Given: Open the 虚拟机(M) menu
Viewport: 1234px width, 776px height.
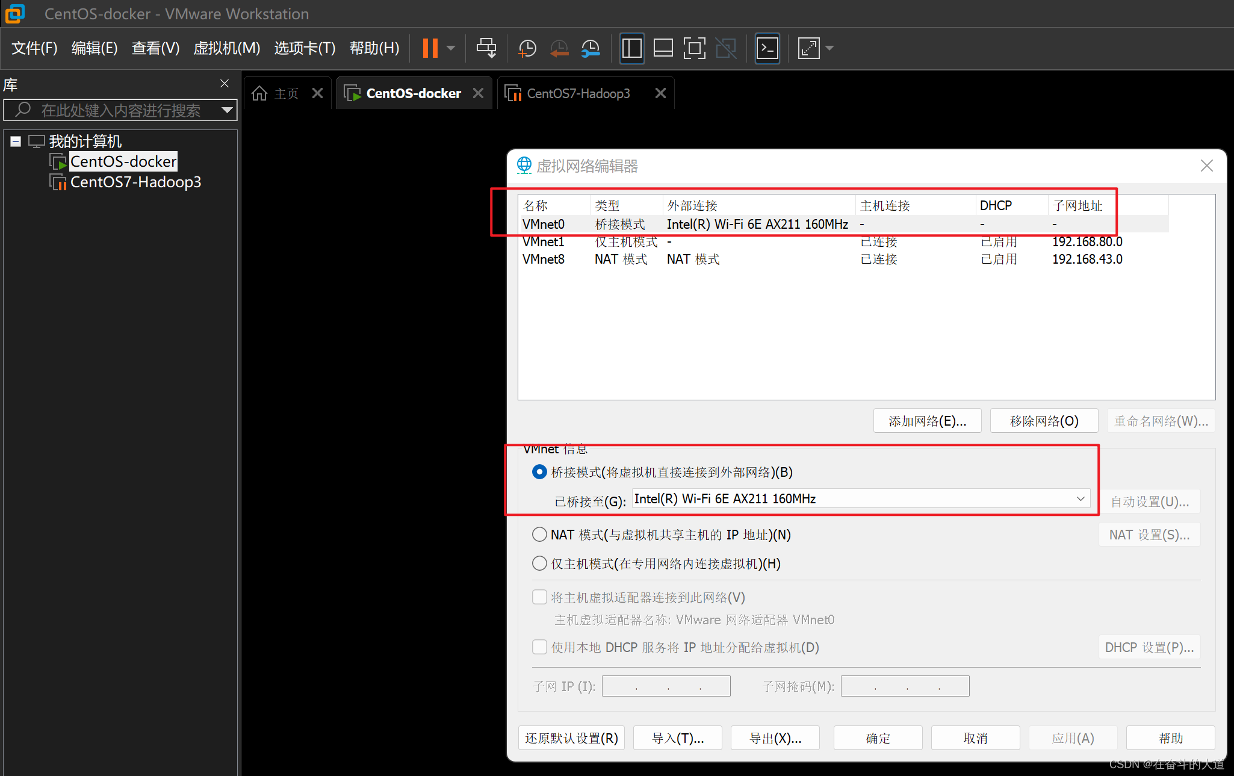Looking at the screenshot, I should pyautogui.click(x=226, y=48).
